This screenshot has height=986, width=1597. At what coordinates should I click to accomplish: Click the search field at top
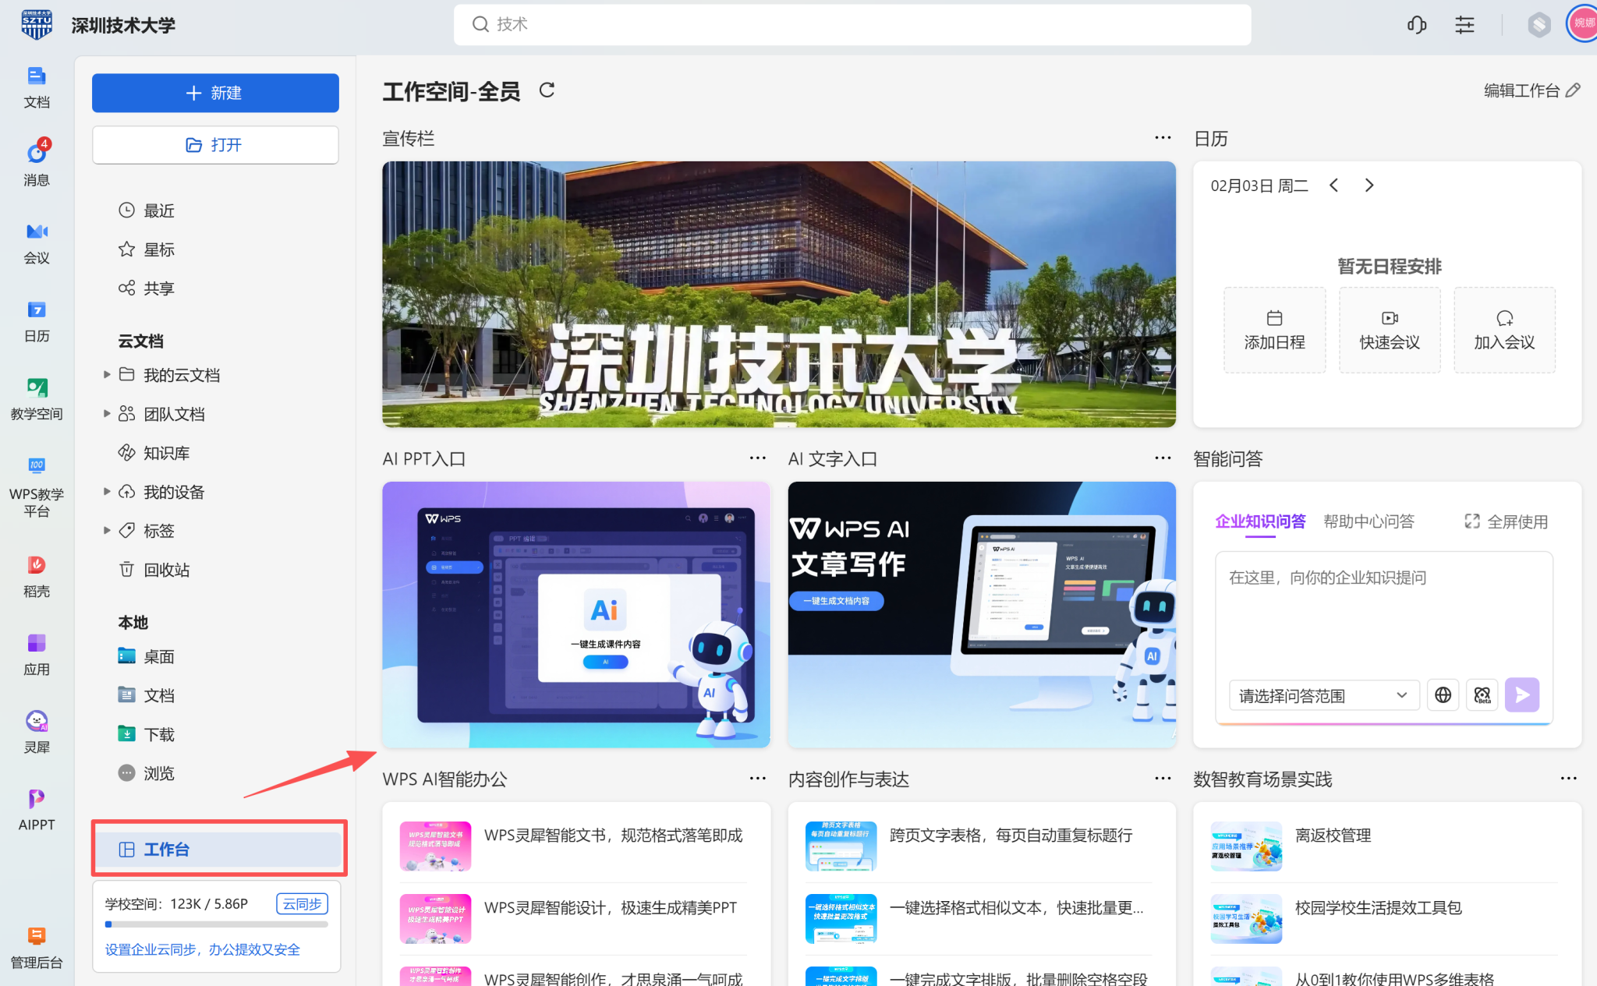pyautogui.click(x=852, y=24)
